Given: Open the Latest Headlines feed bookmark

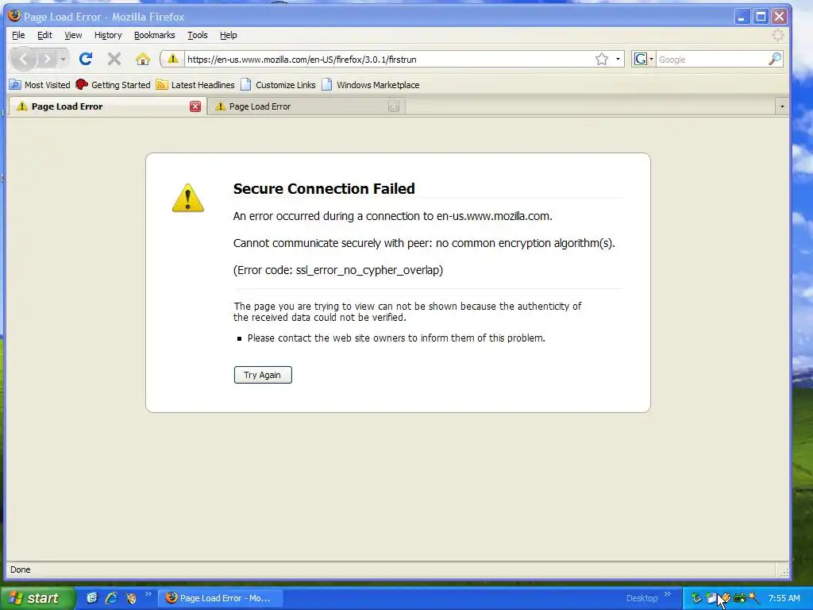Looking at the screenshot, I should coord(195,84).
